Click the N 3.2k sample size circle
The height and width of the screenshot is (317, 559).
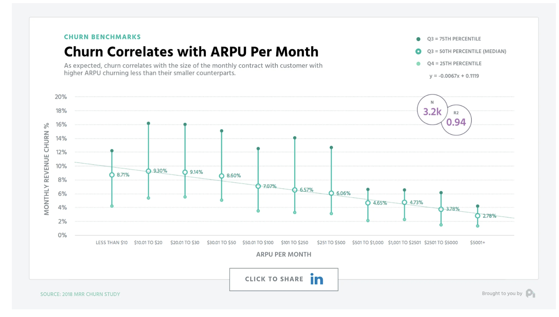(432, 110)
